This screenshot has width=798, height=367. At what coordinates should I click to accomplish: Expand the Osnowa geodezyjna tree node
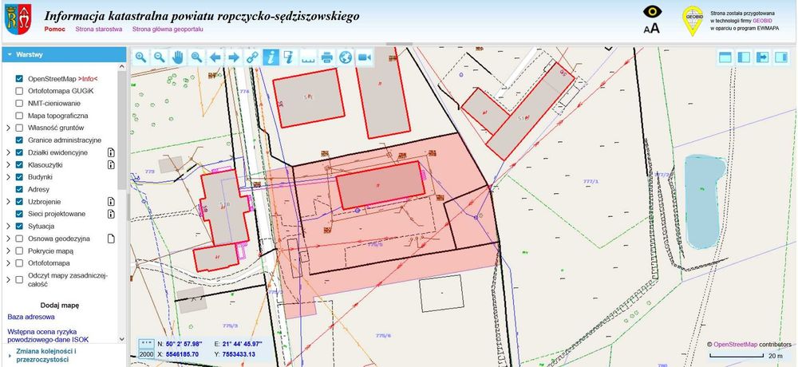click(x=8, y=239)
